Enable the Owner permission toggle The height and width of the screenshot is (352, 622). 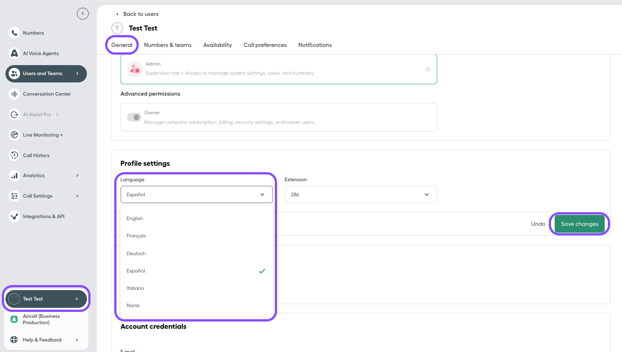tap(134, 117)
